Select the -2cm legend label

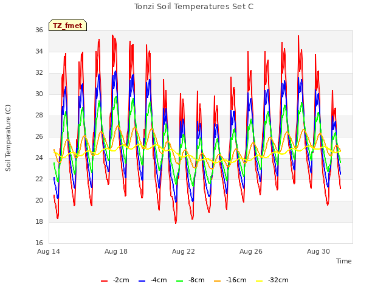point(121,280)
